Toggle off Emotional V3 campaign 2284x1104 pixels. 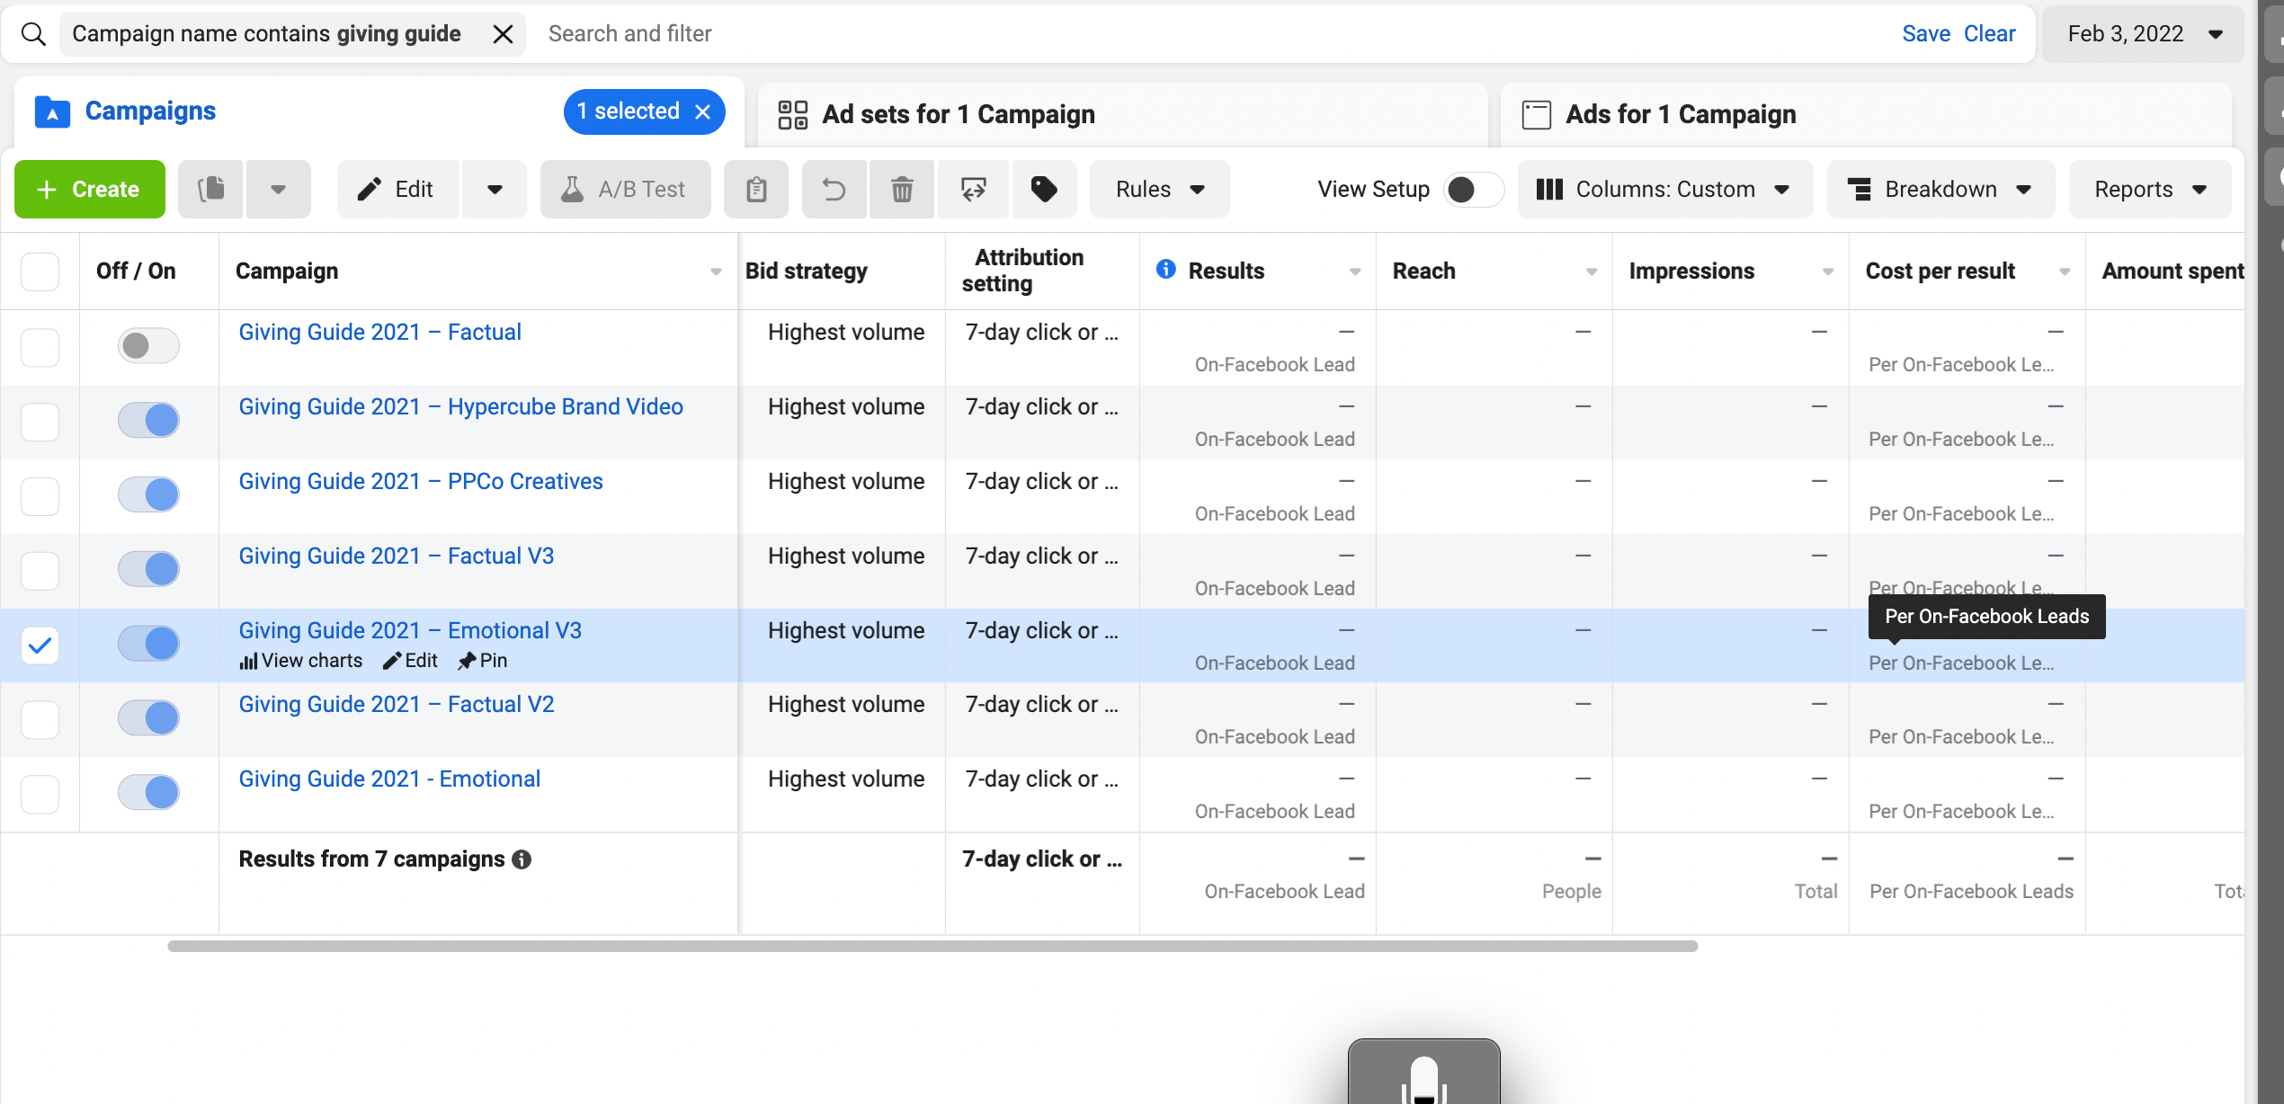[x=148, y=644]
